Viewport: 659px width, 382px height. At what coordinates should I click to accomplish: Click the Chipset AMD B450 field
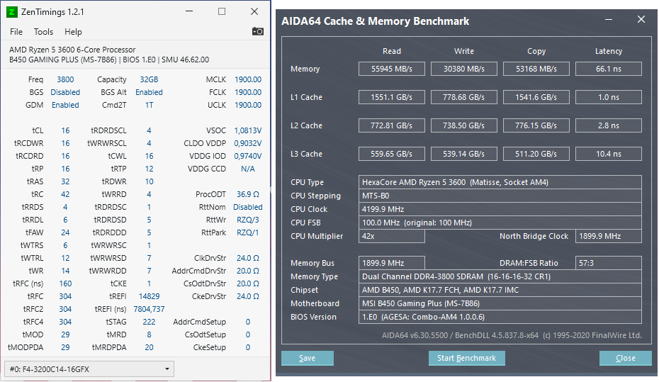pyautogui.click(x=500, y=290)
